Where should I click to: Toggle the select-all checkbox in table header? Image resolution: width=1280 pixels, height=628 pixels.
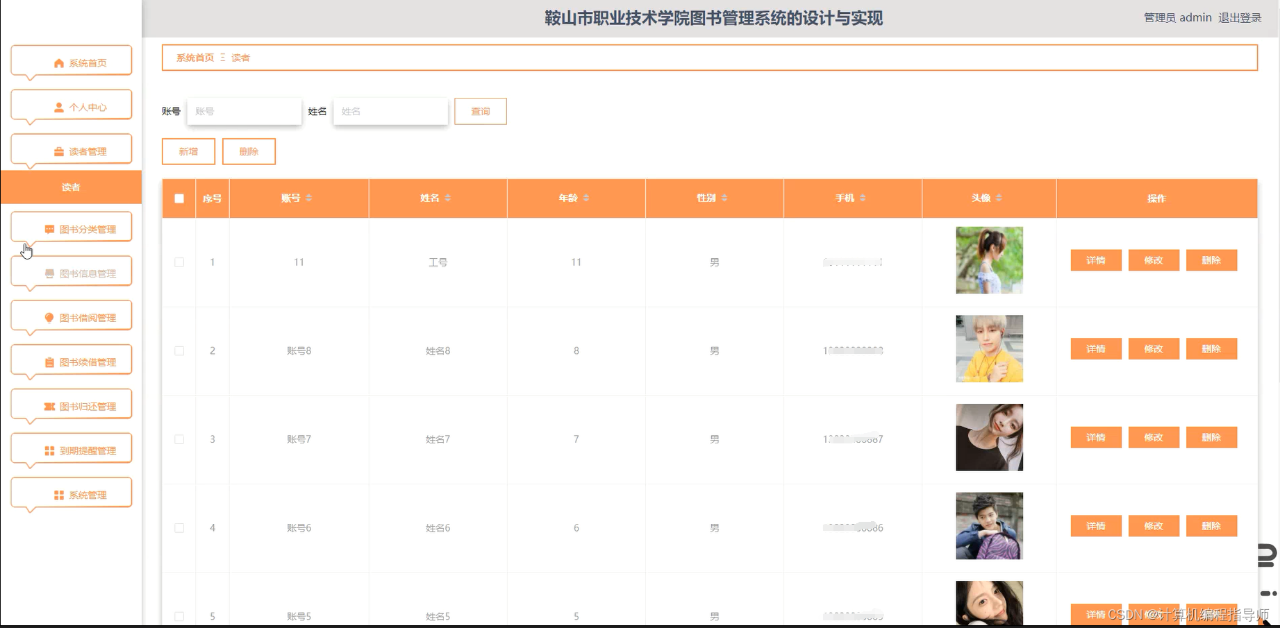[x=179, y=198]
